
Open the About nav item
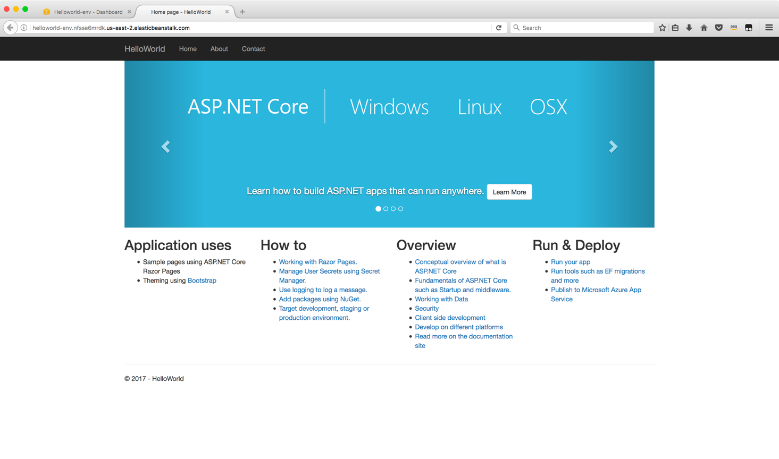(x=219, y=49)
